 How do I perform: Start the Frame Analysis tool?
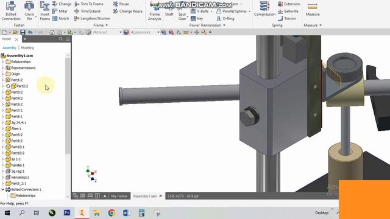(x=154, y=11)
